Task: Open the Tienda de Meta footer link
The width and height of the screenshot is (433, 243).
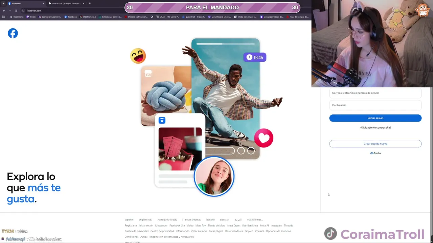Action: [216, 225]
